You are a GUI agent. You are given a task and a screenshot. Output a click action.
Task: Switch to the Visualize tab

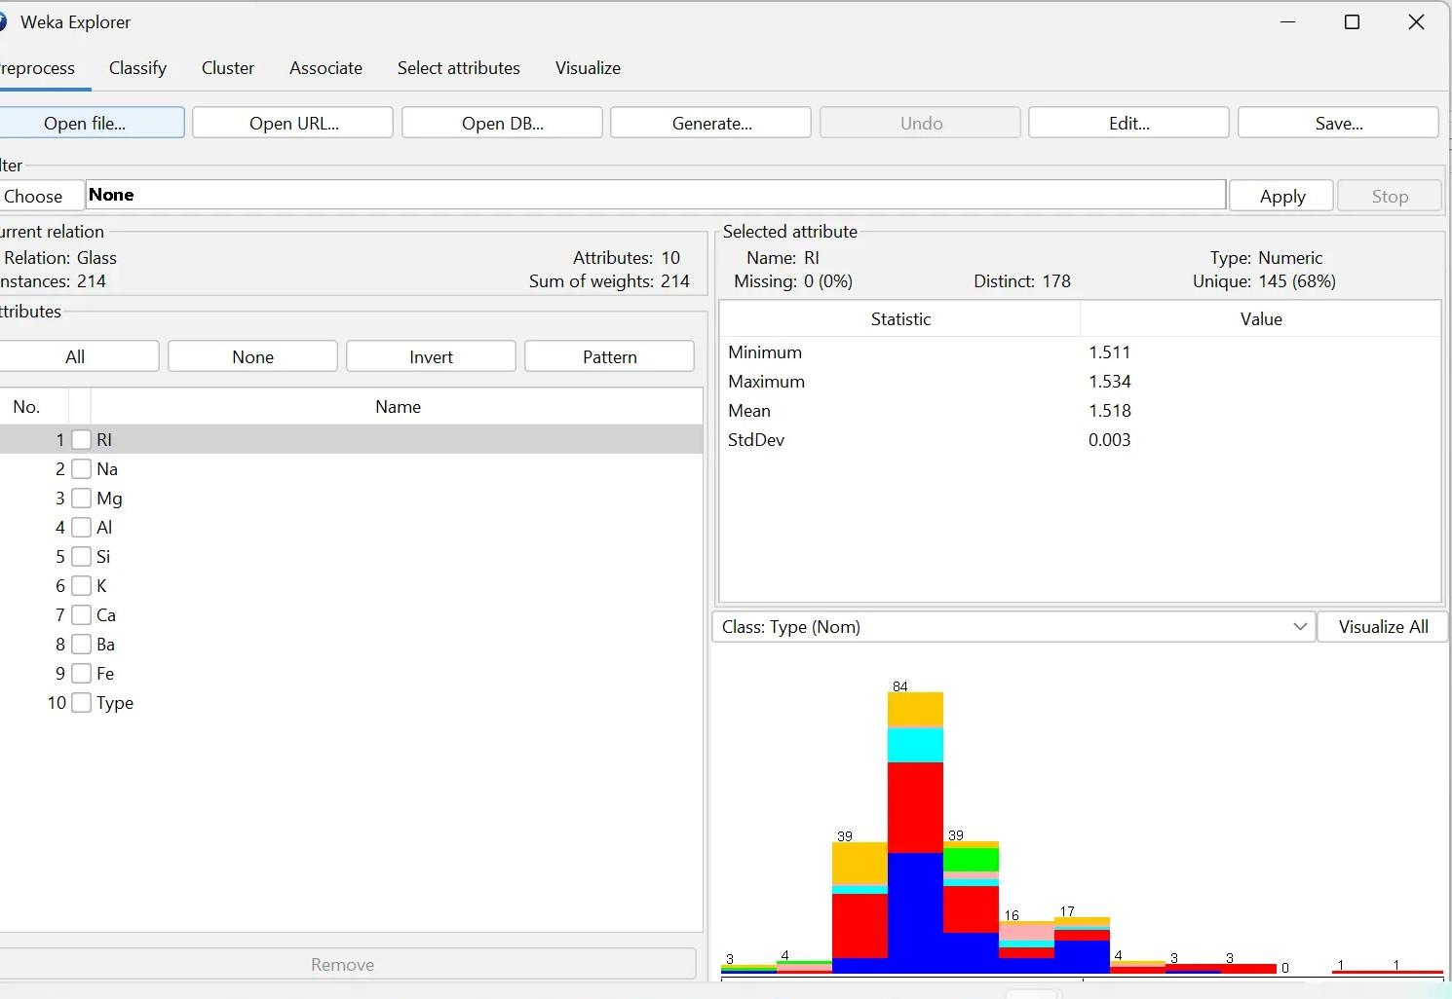(x=587, y=67)
